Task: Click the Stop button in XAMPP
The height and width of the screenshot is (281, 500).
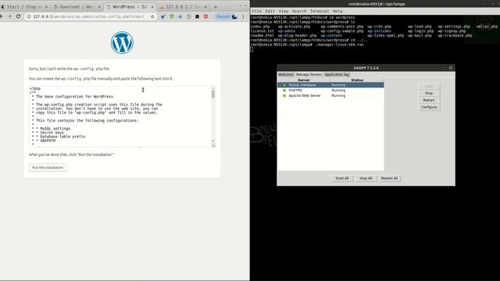Action: [x=429, y=94]
